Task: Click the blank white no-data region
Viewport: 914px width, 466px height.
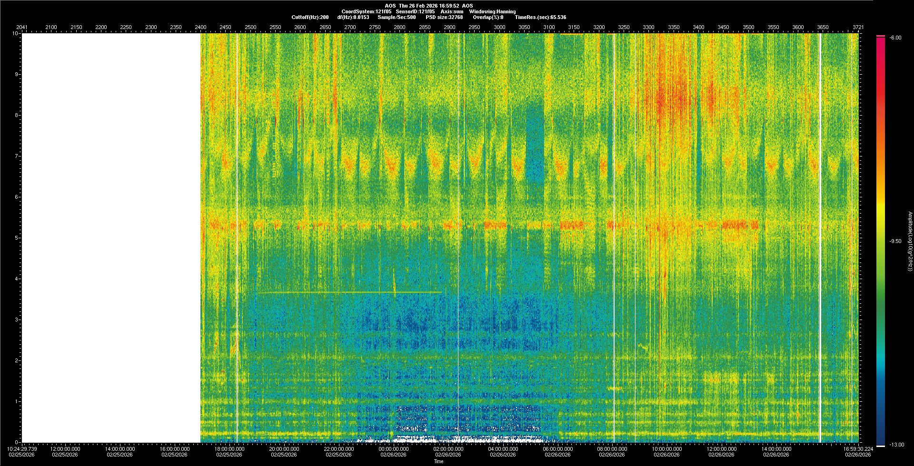Action: coord(110,238)
